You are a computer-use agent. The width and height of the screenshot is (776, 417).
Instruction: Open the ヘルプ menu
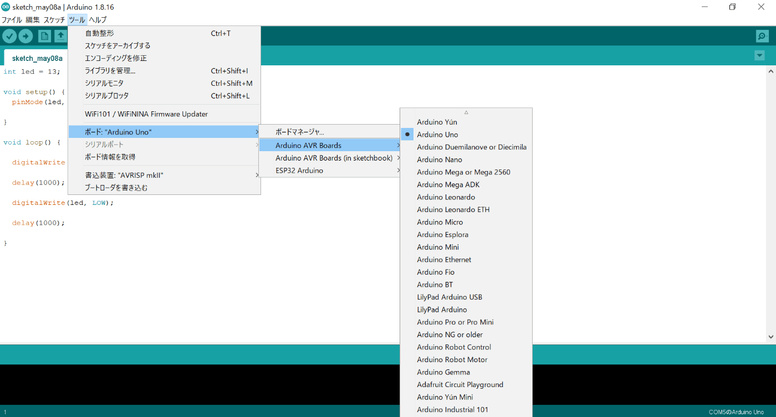[98, 19]
